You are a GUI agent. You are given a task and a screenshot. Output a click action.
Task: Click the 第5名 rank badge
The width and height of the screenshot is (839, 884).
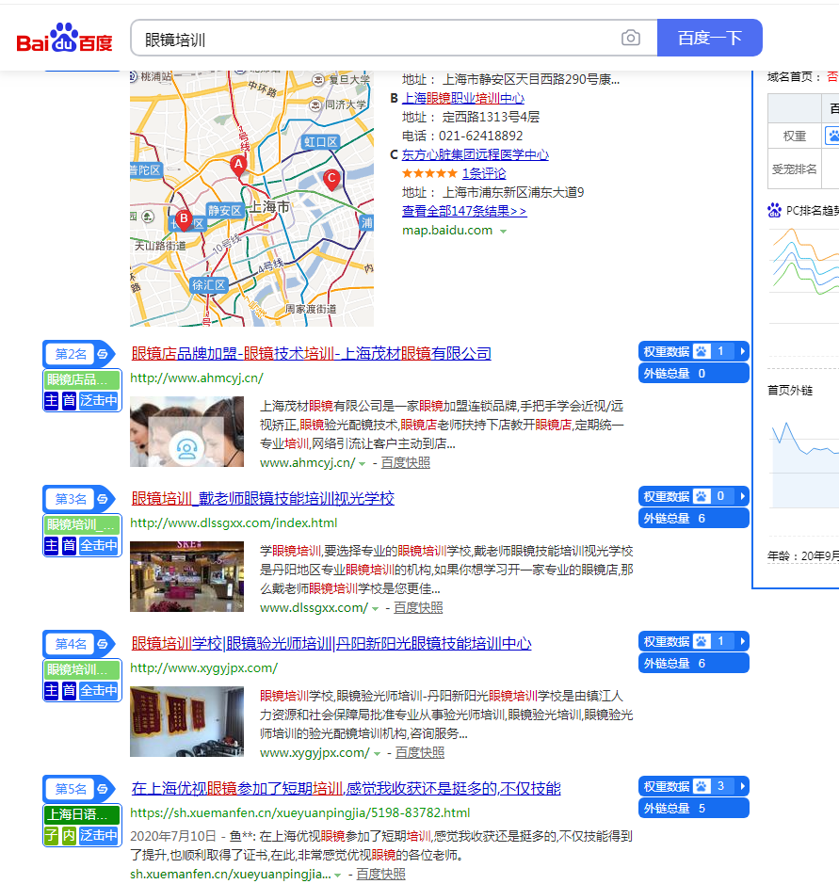pos(71,789)
